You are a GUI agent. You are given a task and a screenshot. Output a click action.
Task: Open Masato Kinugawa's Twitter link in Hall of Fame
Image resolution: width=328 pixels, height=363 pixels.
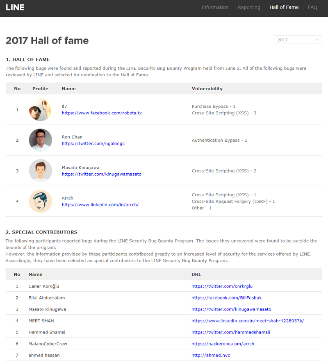(x=101, y=174)
